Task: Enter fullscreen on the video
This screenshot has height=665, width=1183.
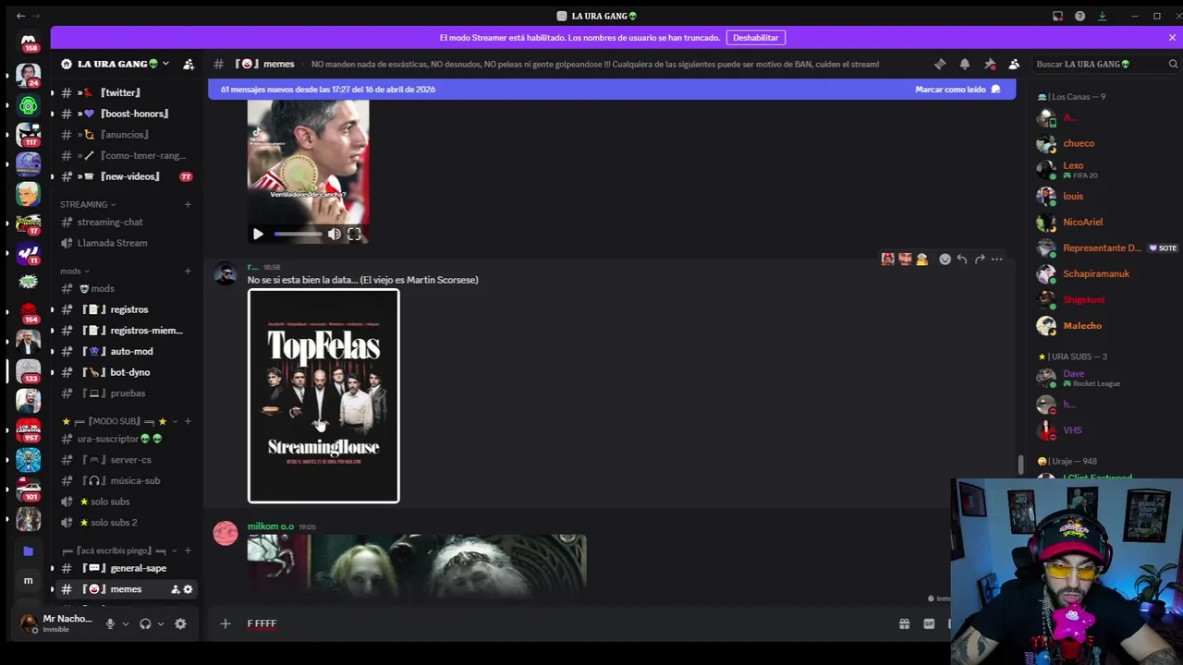Action: 354,235
